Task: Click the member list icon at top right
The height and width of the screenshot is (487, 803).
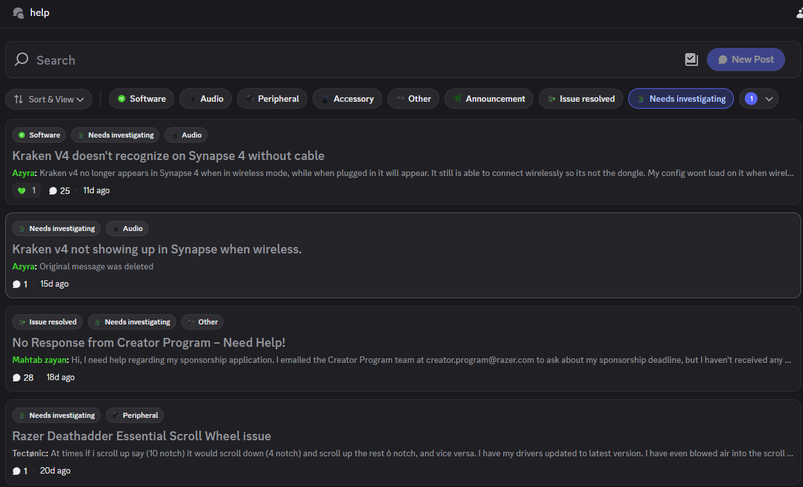Action: coord(799,13)
